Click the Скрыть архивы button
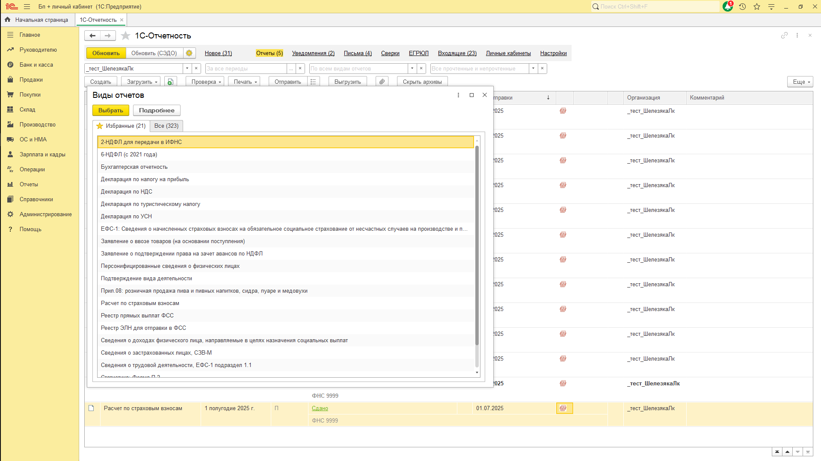821x461 pixels. [x=422, y=82]
